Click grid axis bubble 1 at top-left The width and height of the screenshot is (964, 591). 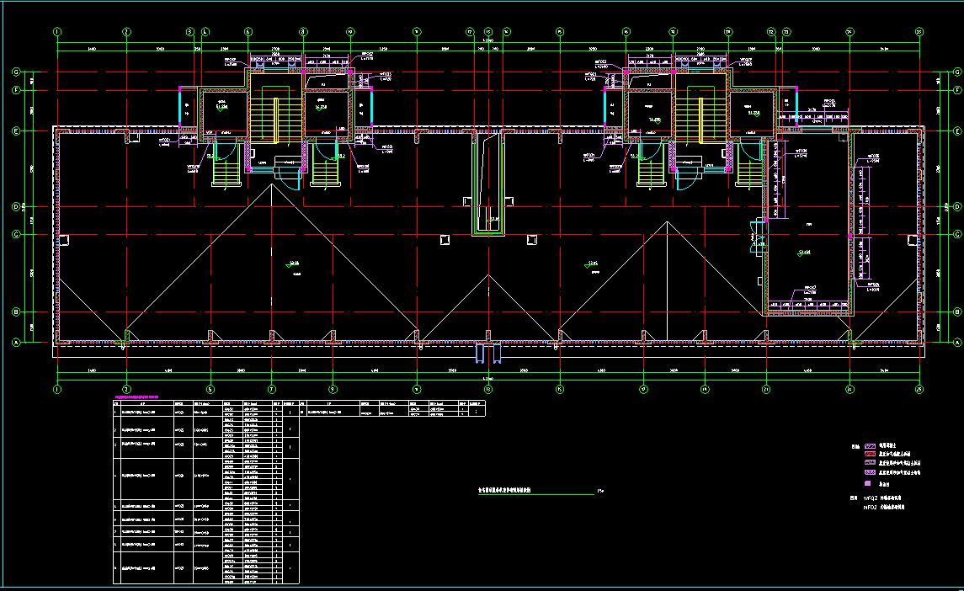tap(57, 32)
